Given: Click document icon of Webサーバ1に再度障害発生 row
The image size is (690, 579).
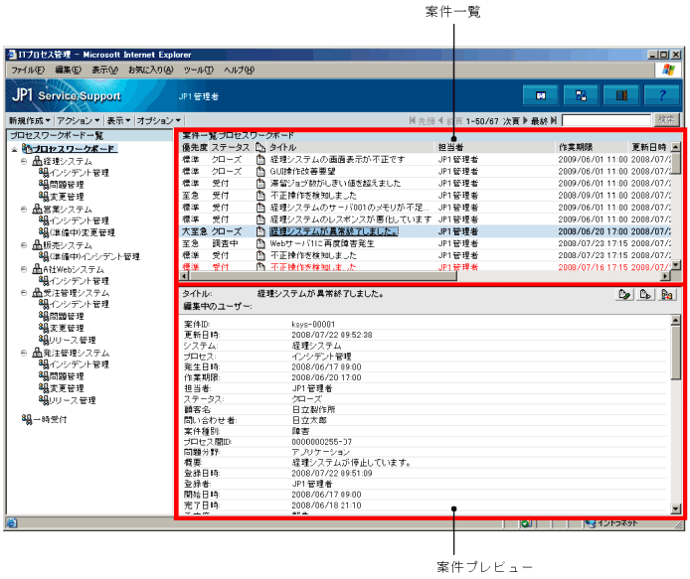Looking at the screenshot, I should [x=260, y=243].
